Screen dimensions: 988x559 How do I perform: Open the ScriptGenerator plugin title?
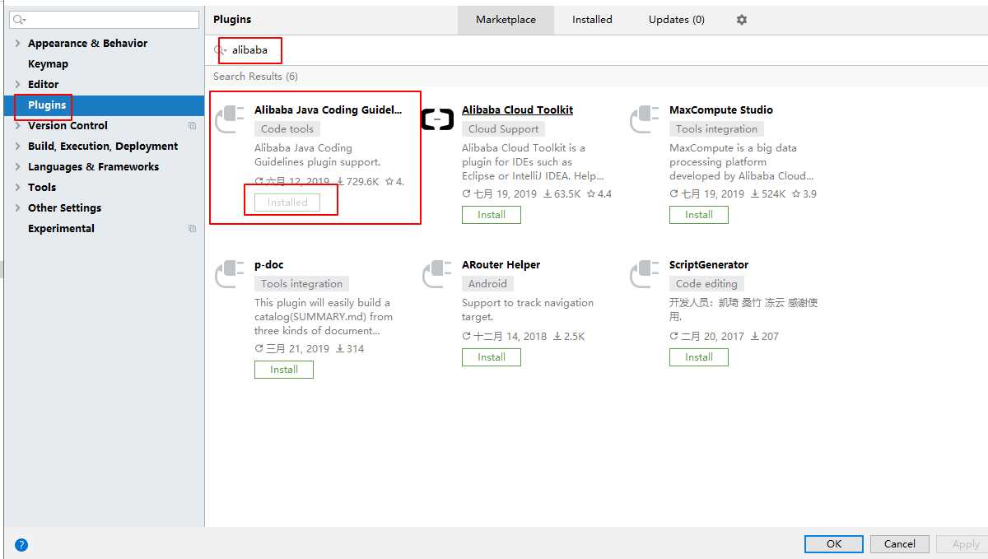pos(709,265)
